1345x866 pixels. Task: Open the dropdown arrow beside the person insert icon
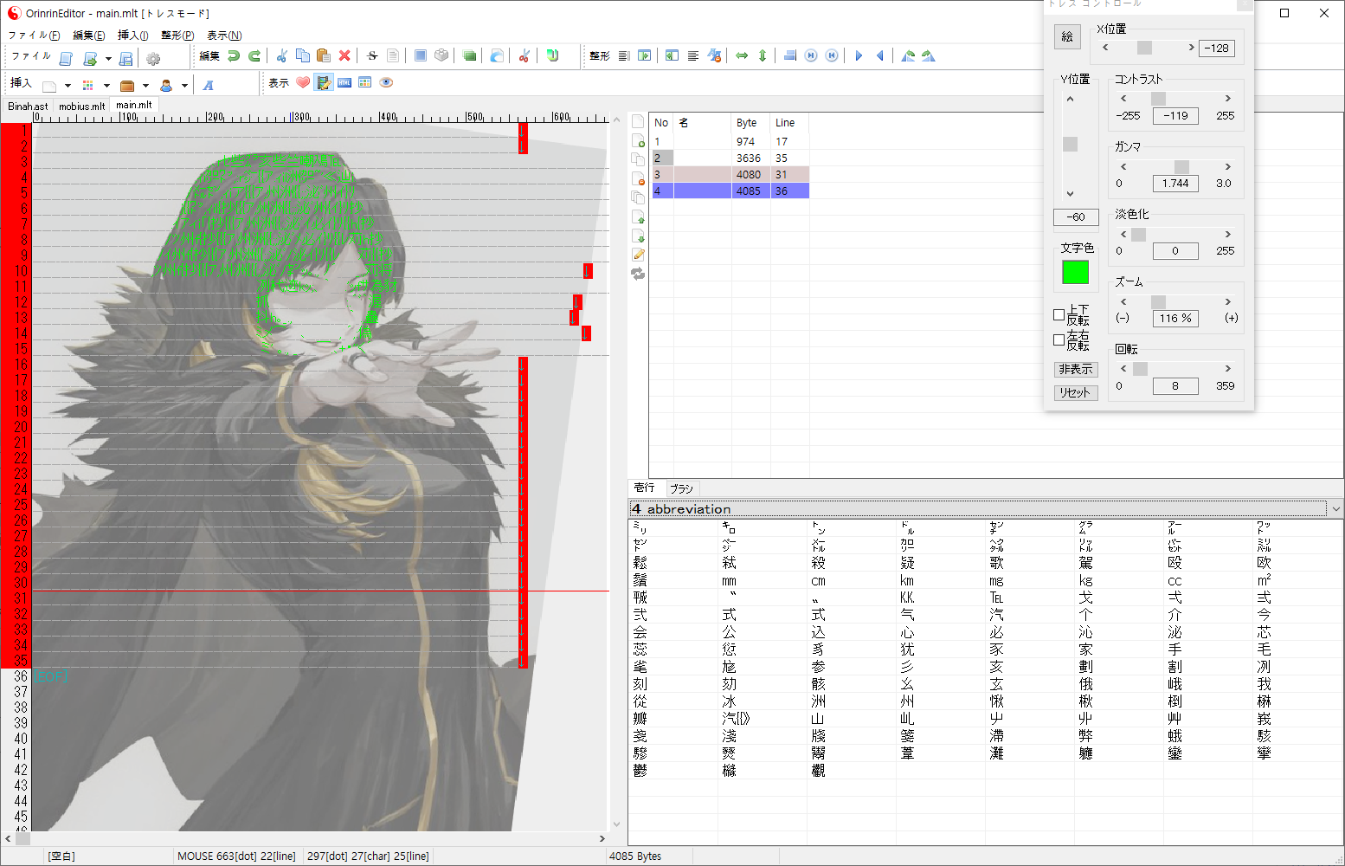coord(184,86)
